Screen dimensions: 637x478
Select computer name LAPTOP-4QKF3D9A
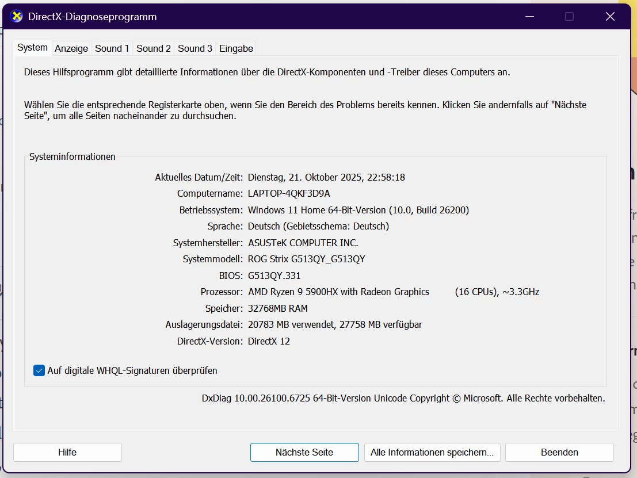289,193
